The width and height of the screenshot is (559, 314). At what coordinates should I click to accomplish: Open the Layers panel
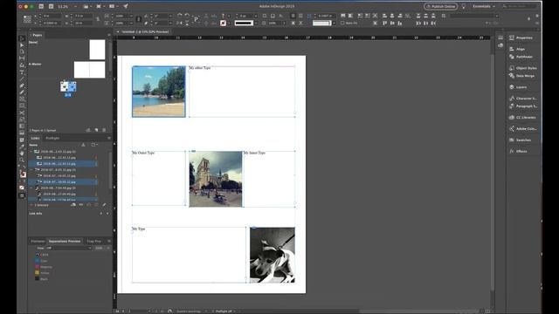[x=518, y=87]
